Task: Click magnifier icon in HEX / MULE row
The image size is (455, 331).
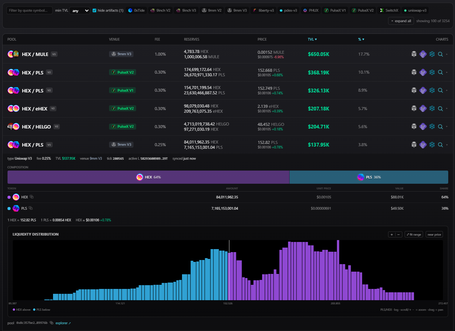Action: [x=440, y=54]
